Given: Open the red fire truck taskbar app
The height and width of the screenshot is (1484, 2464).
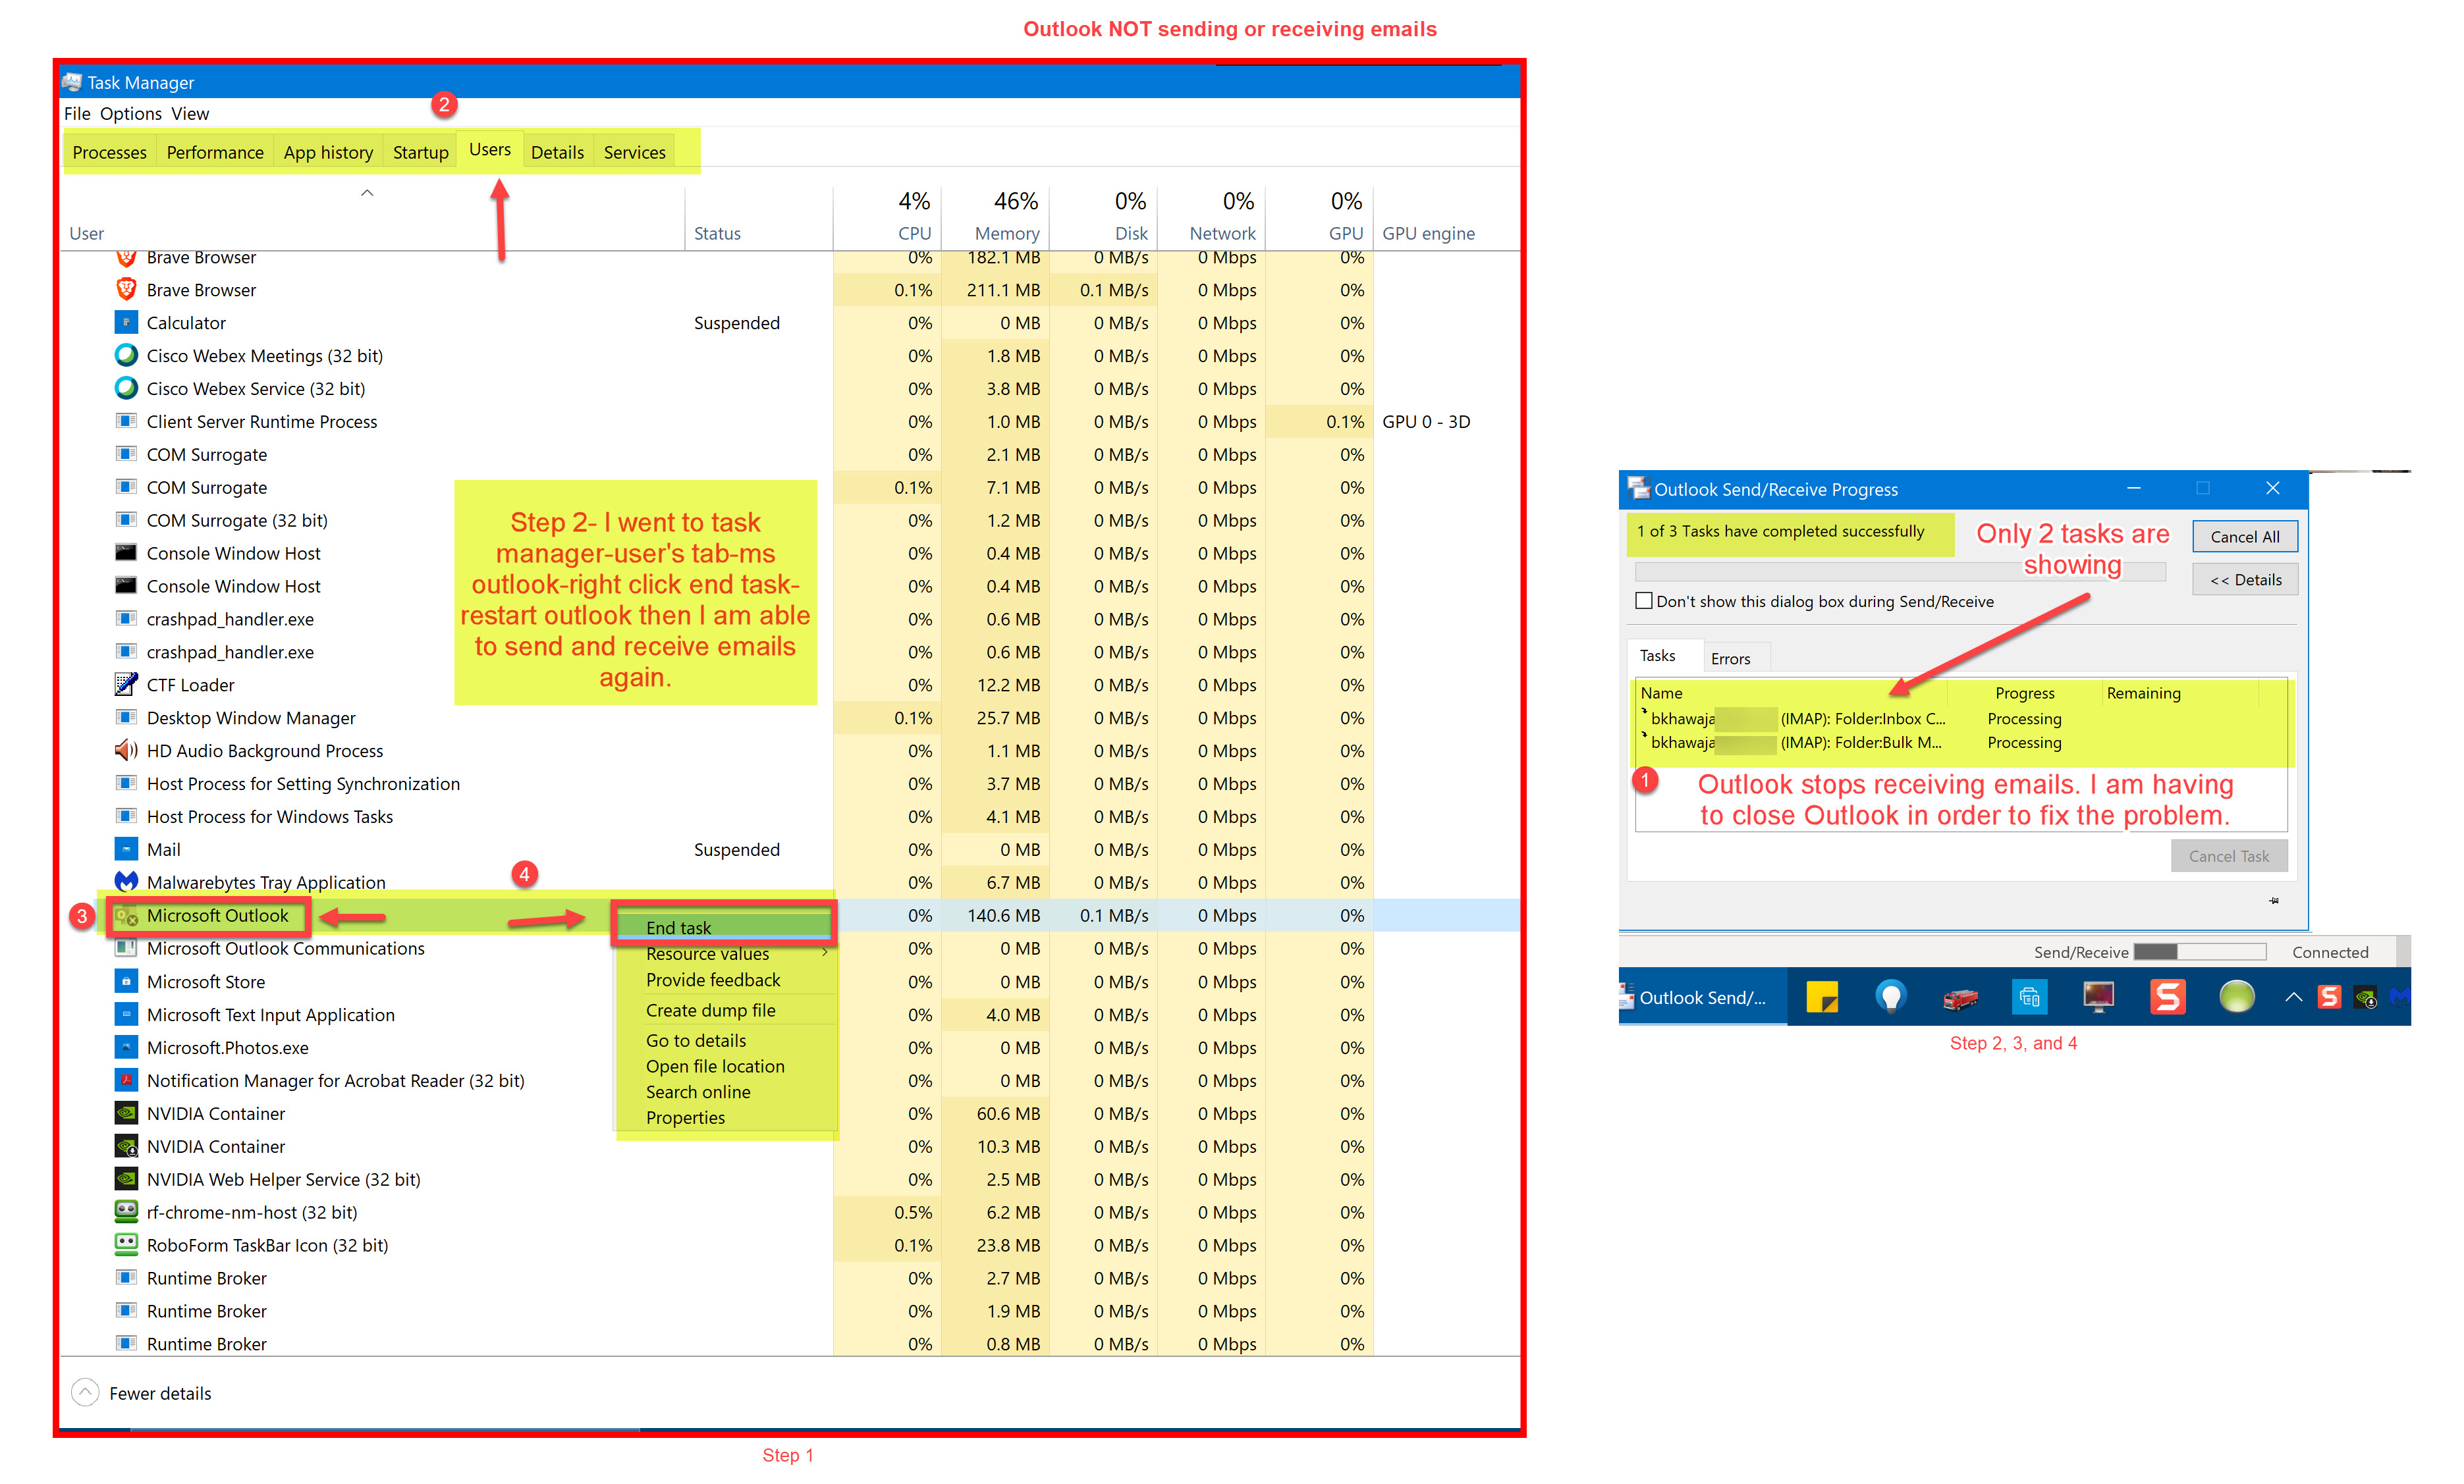Looking at the screenshot, I should click(1960, 997).
